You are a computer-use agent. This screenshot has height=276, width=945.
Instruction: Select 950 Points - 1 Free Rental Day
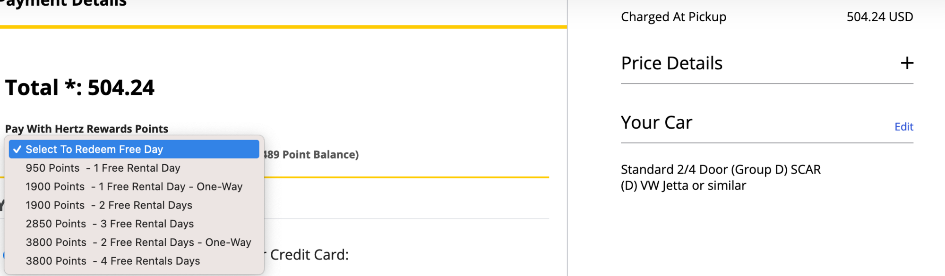pyautogui.click(x=134, y=168)
